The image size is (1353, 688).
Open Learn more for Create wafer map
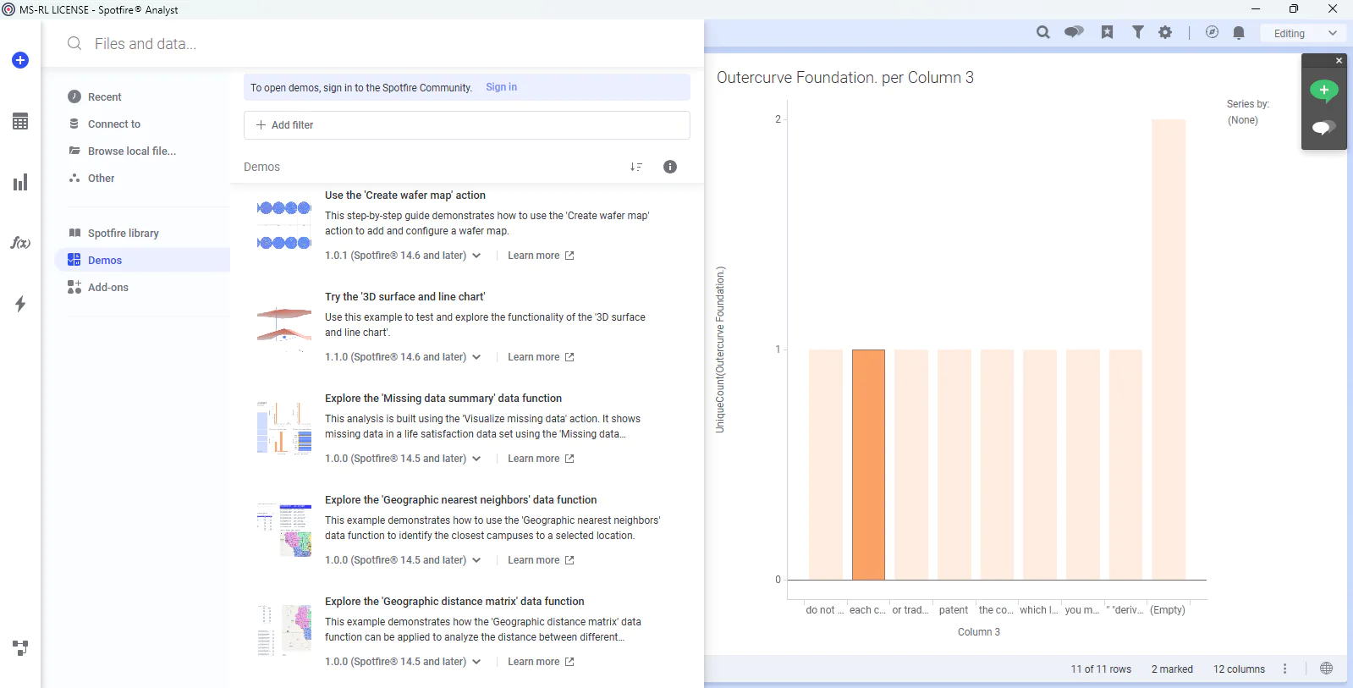[541, 256]
